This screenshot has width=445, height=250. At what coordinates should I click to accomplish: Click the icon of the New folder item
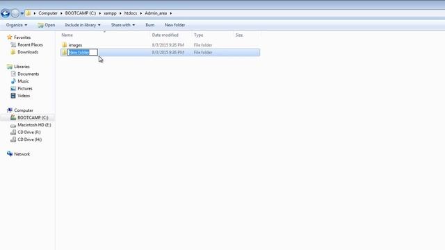coord(65,53)
